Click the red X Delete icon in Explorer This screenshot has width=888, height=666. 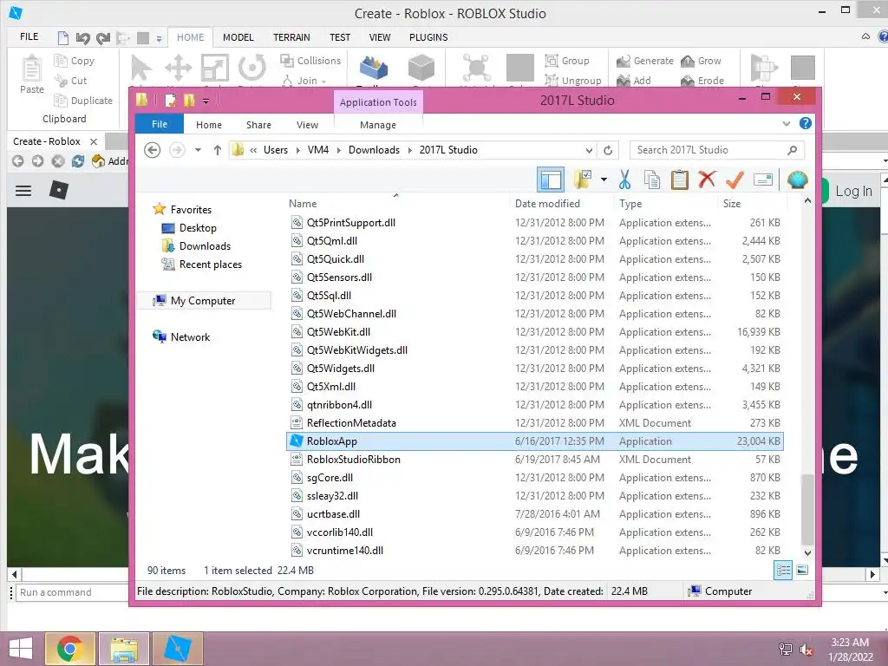click(x=707, y=180)
